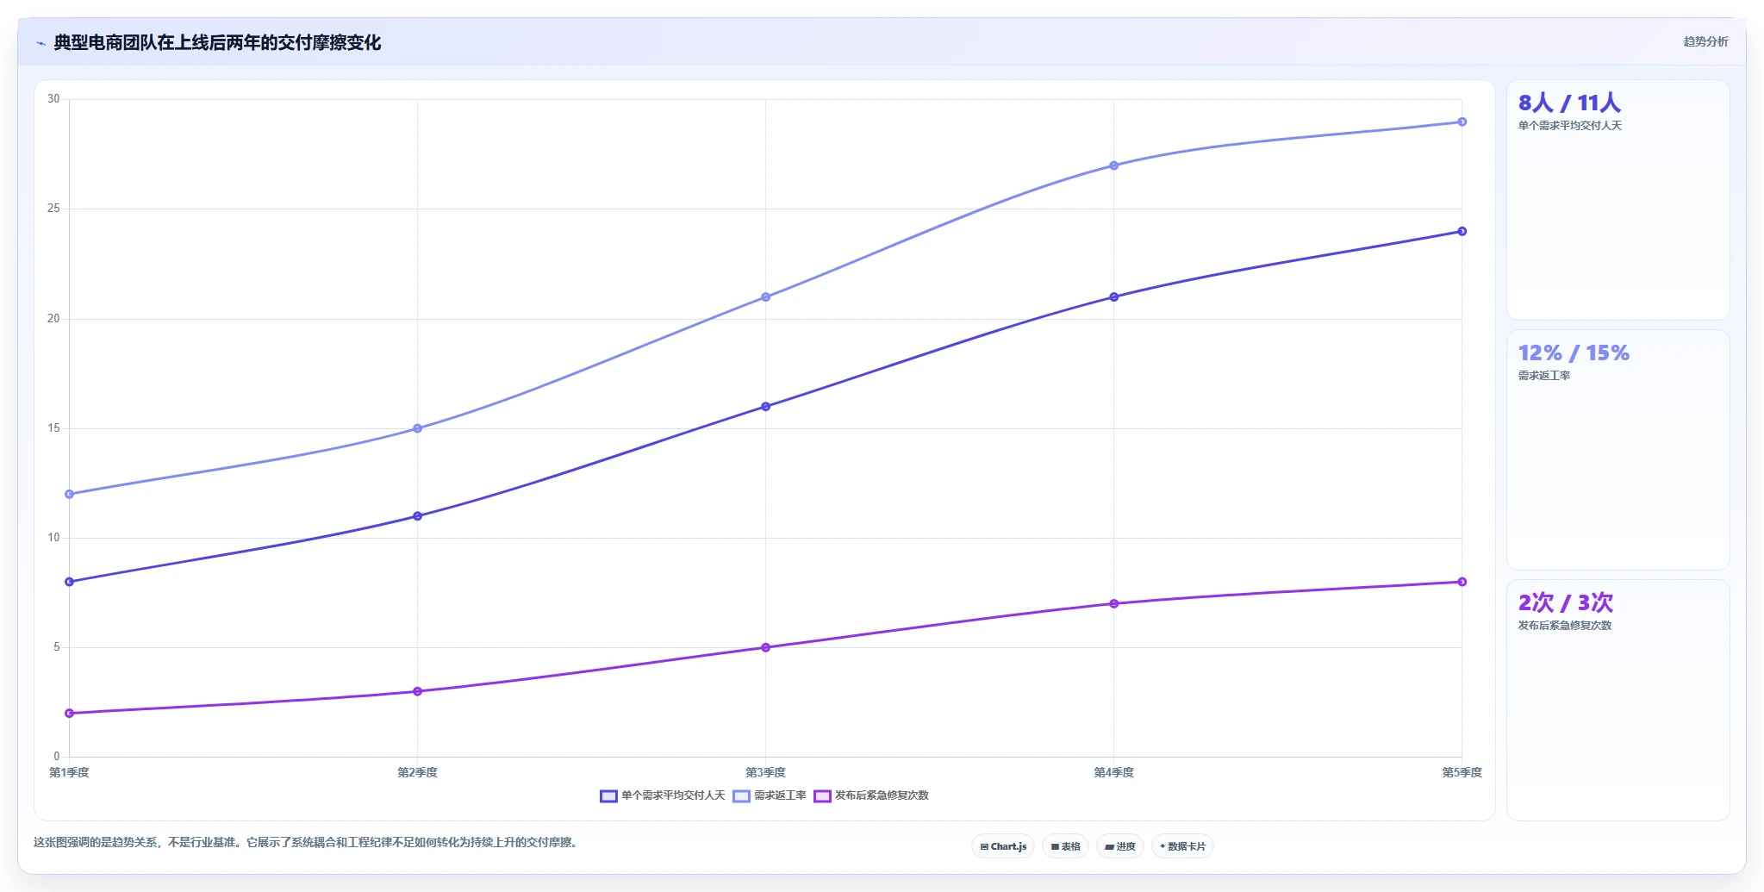Select 交付人天 data point at 第1季度
Viewport: 1764px width, 892px height.
69,582
